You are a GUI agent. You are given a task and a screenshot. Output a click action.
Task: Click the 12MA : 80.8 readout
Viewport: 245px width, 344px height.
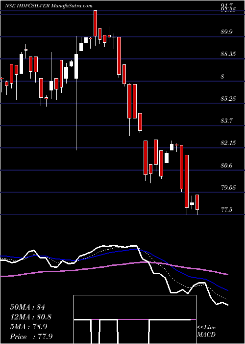(31, 317)
